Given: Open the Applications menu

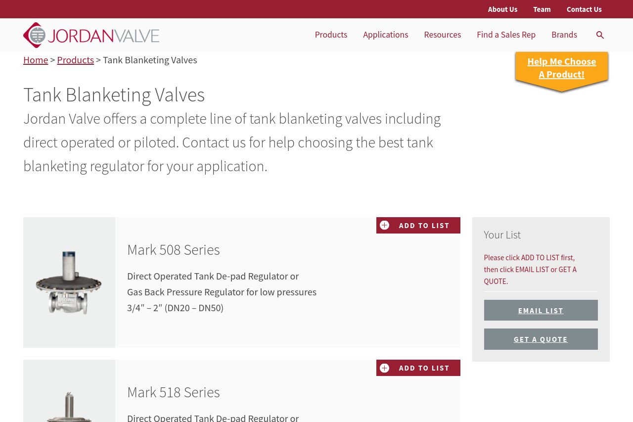Looking at the screenshot, I should click(x=386, y=35).
